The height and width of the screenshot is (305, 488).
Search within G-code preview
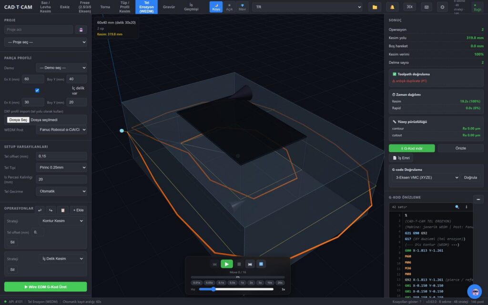click(457, 207)
